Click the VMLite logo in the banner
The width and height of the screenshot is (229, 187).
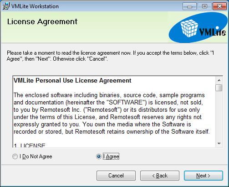pyautogui.click(x=198, y=27)
